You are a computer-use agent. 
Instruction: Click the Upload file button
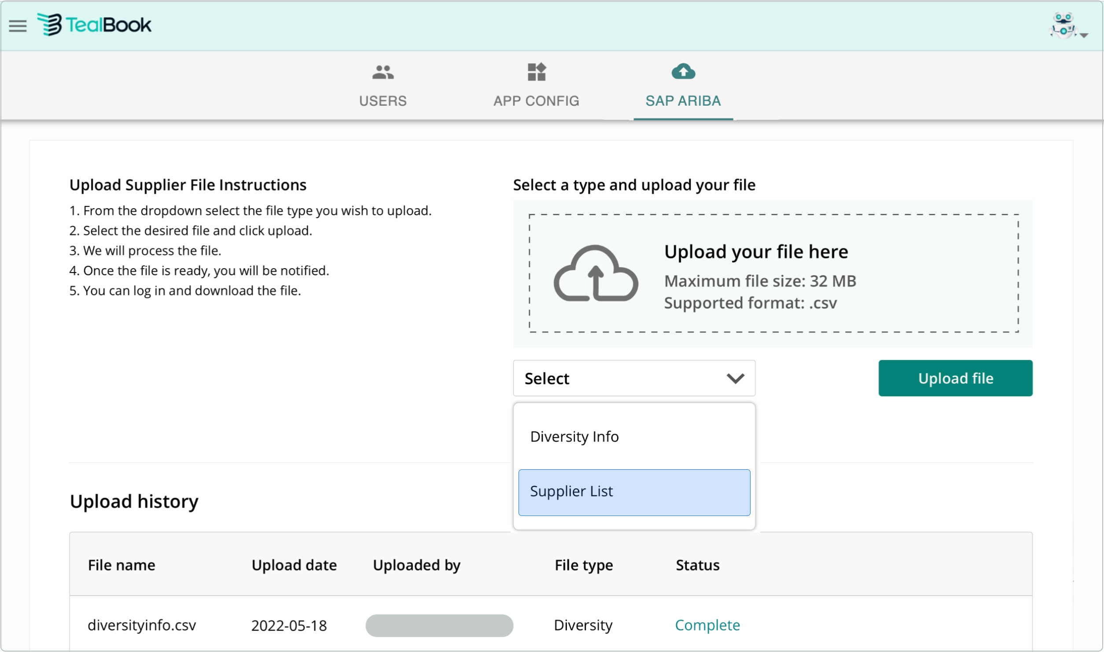[x=955, y=378]
